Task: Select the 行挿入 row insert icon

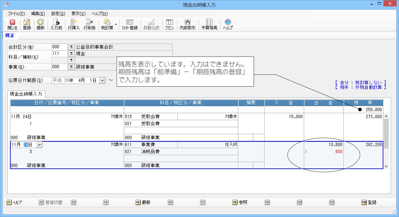Action: pos(74,24)
